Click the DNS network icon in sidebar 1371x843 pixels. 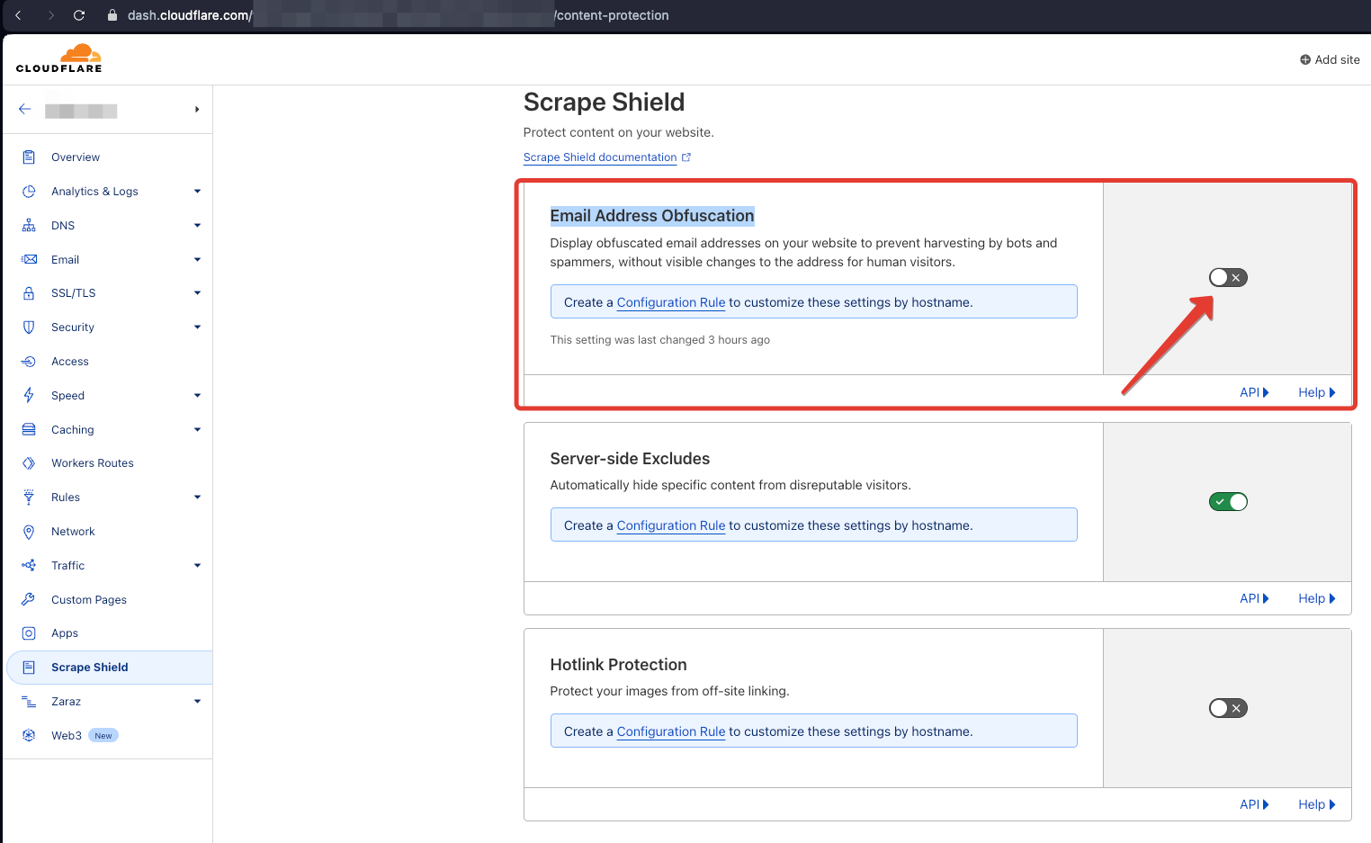(x=29, y=226)
